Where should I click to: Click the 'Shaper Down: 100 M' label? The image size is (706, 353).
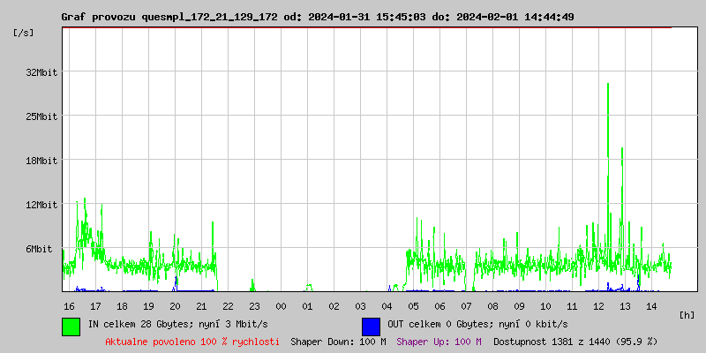(x=338, y=342)
